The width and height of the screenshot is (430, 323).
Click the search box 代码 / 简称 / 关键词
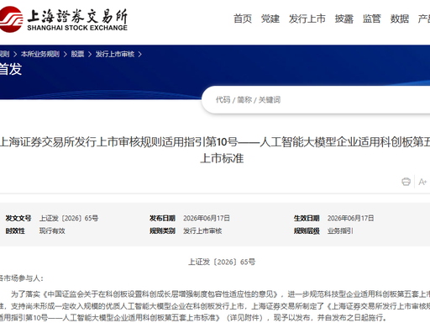[317, 100]
